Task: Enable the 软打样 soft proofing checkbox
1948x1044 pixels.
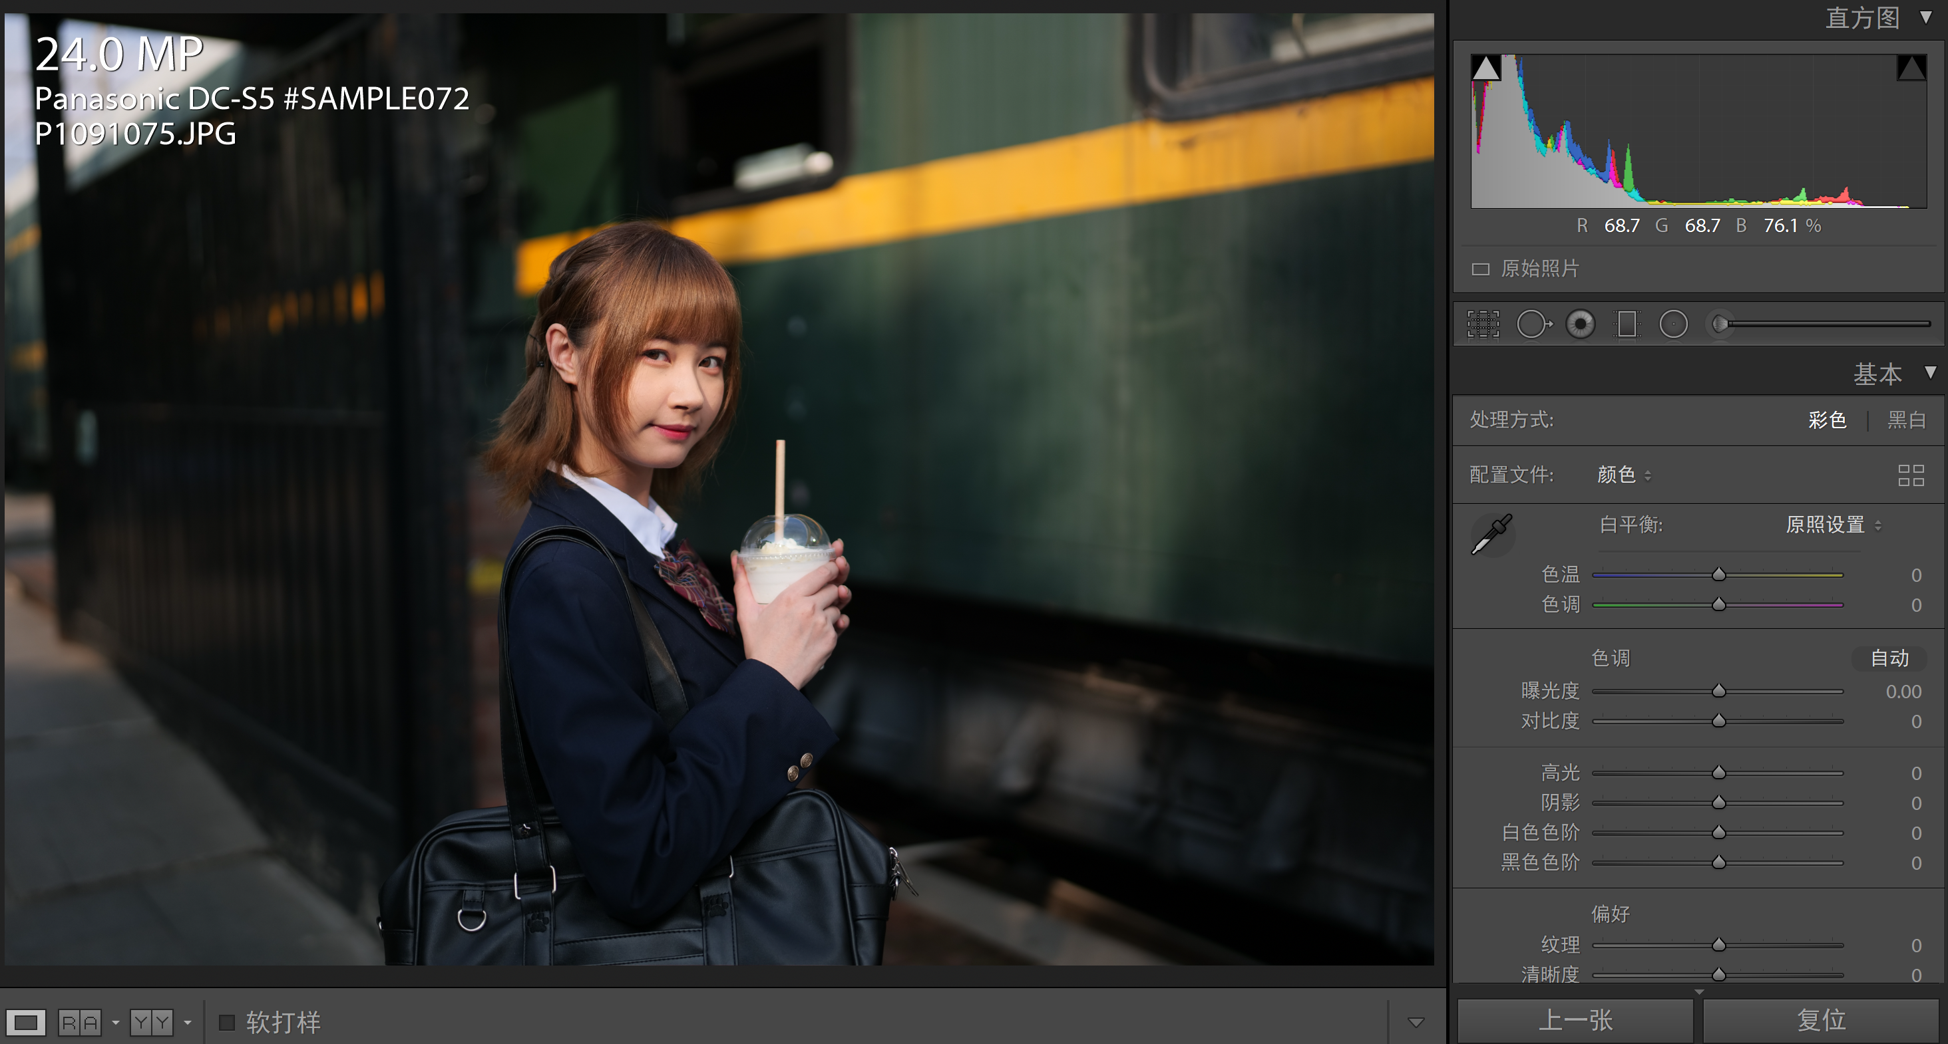Action: (226, 1022)
